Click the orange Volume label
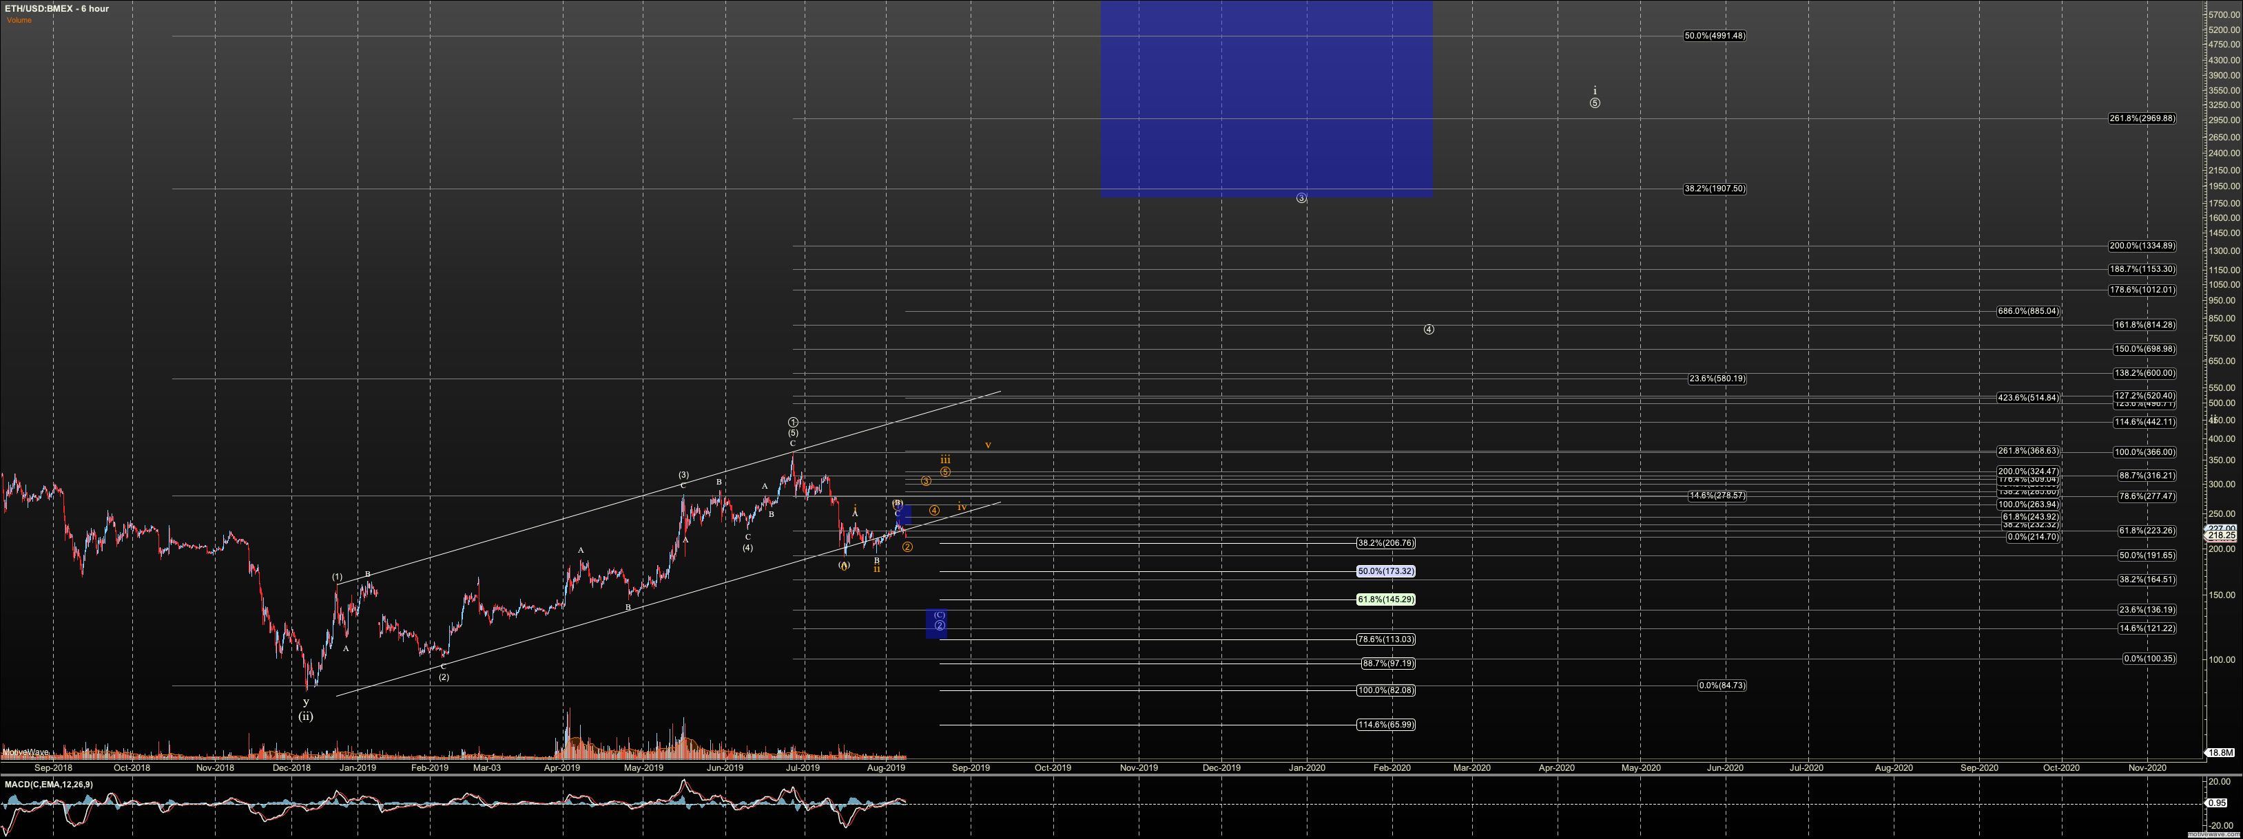The width and height of the screenshot is (2243, 839). 19,20
